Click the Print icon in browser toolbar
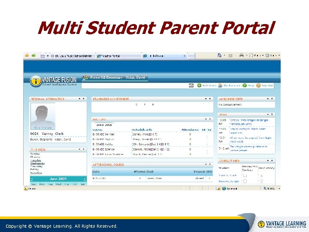 tap(242, 55)
